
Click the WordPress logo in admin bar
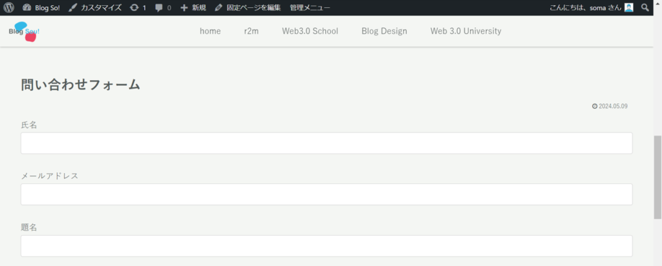[x=8, y=8]
